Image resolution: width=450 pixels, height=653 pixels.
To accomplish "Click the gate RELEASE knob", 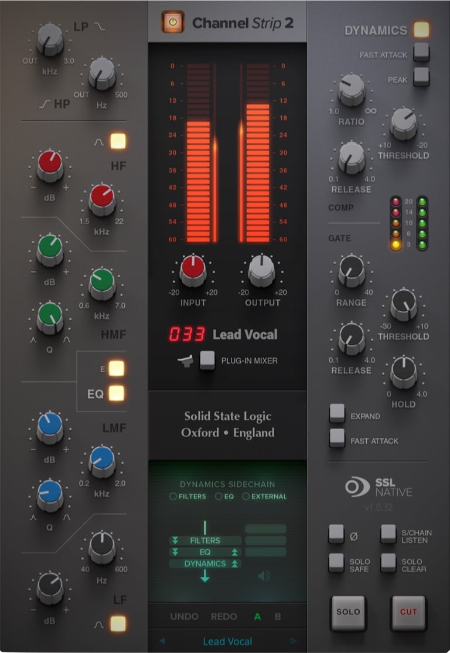I will [x=352, y=339].
